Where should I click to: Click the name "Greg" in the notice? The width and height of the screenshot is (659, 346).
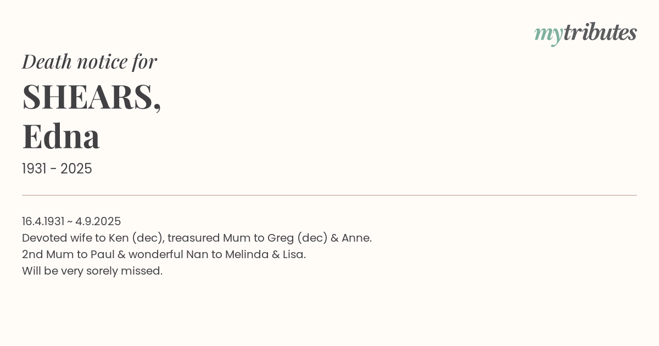280,238
